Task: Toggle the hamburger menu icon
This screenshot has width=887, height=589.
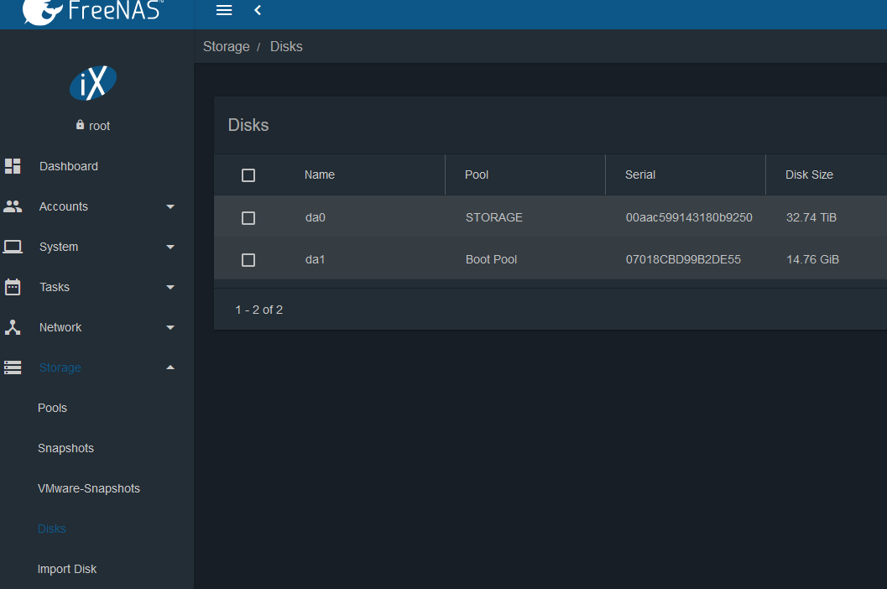Action: (224, 10)
